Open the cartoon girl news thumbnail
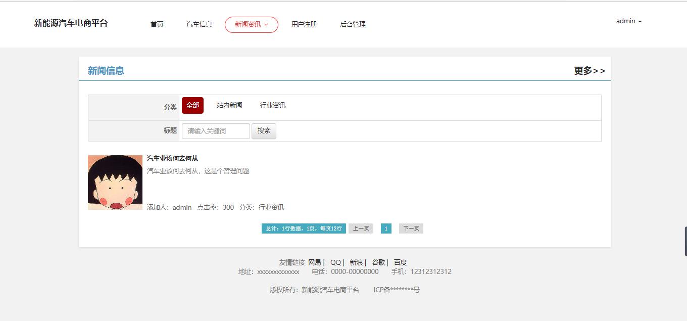 tap(115, 182)
